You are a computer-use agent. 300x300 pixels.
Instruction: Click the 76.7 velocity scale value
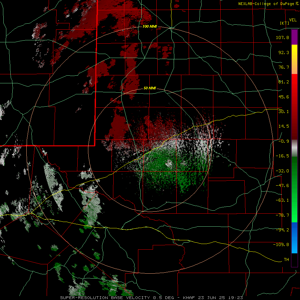tap(284, 67)
